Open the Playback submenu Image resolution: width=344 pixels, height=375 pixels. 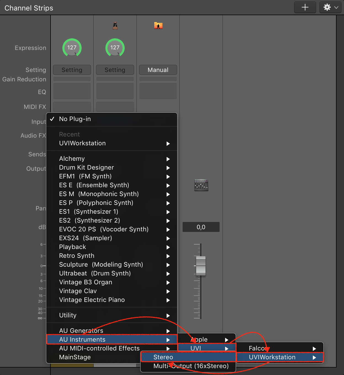112,247
